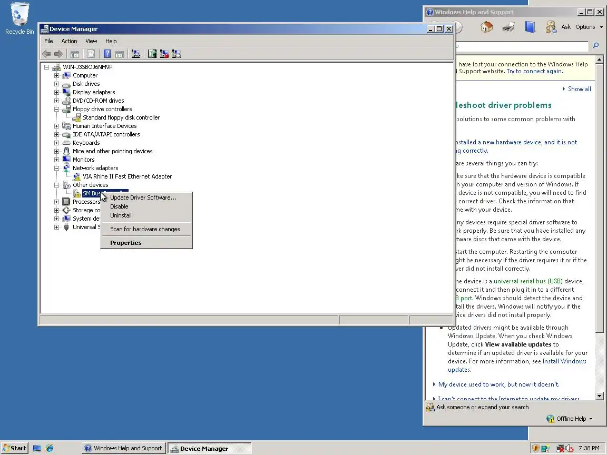The width and height of the screenshot is (607, 455).
Task: Open the Recycle Bin desktop icon
Action: 19,18
